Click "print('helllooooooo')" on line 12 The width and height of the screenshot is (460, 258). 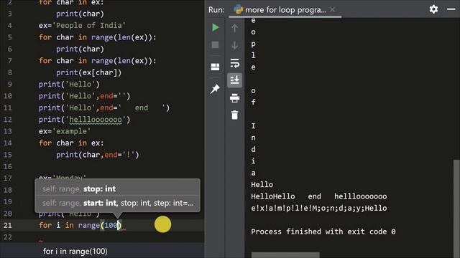(84, 120)
